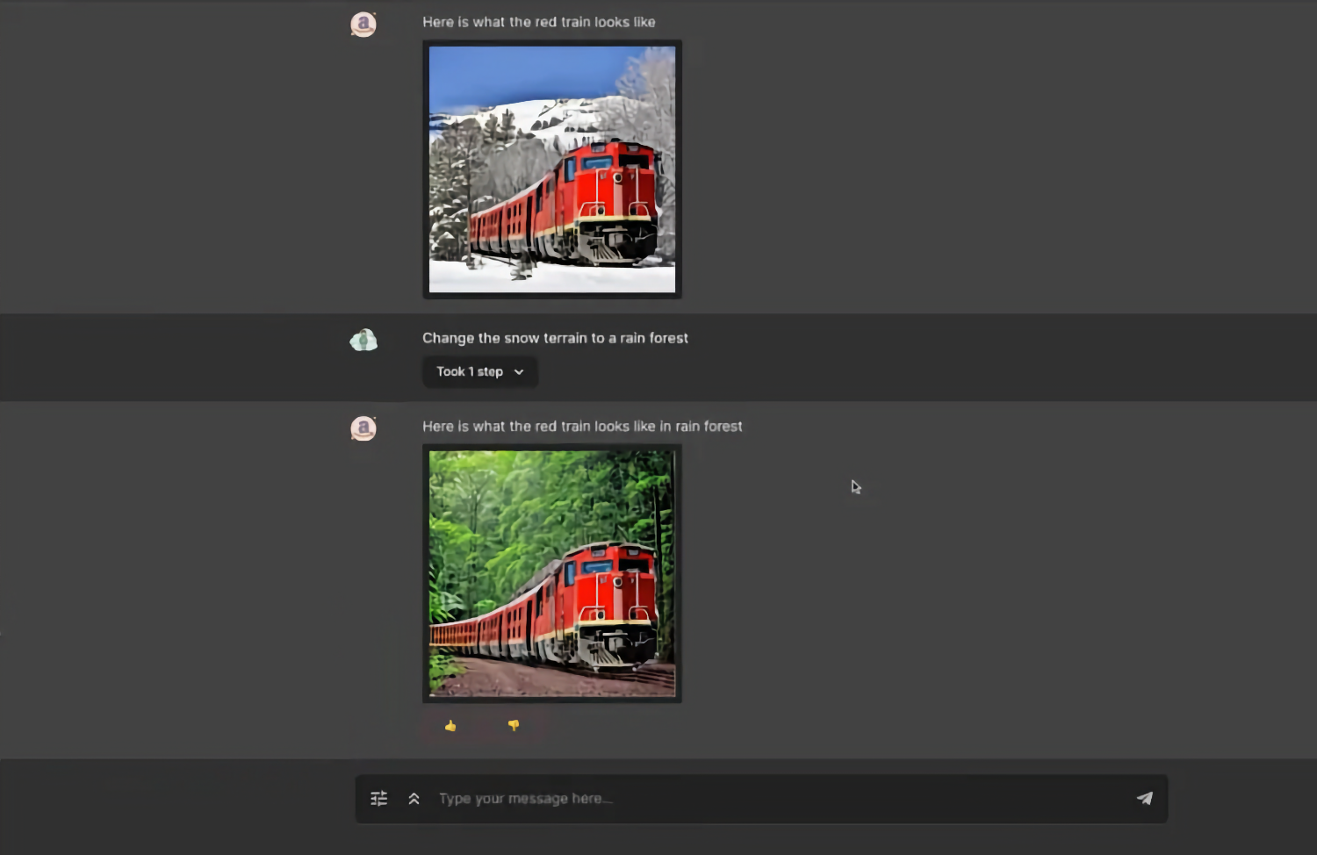Image resolution: width=1317 pixels, height=855 pixels.
Task: Focus the "Type your message here" field
Action: (x=773, y=799)
